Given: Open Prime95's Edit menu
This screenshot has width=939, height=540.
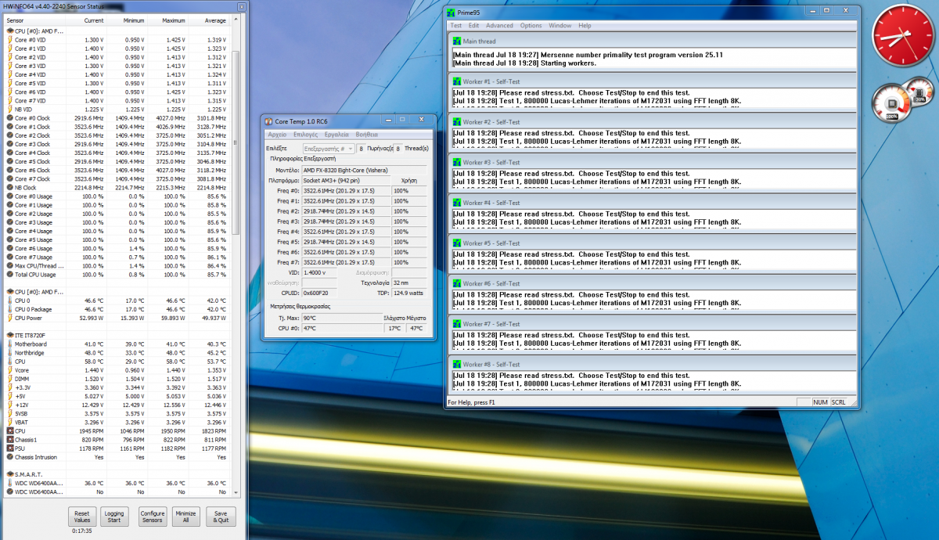Looking at the screenshot, I should (474, 26).
